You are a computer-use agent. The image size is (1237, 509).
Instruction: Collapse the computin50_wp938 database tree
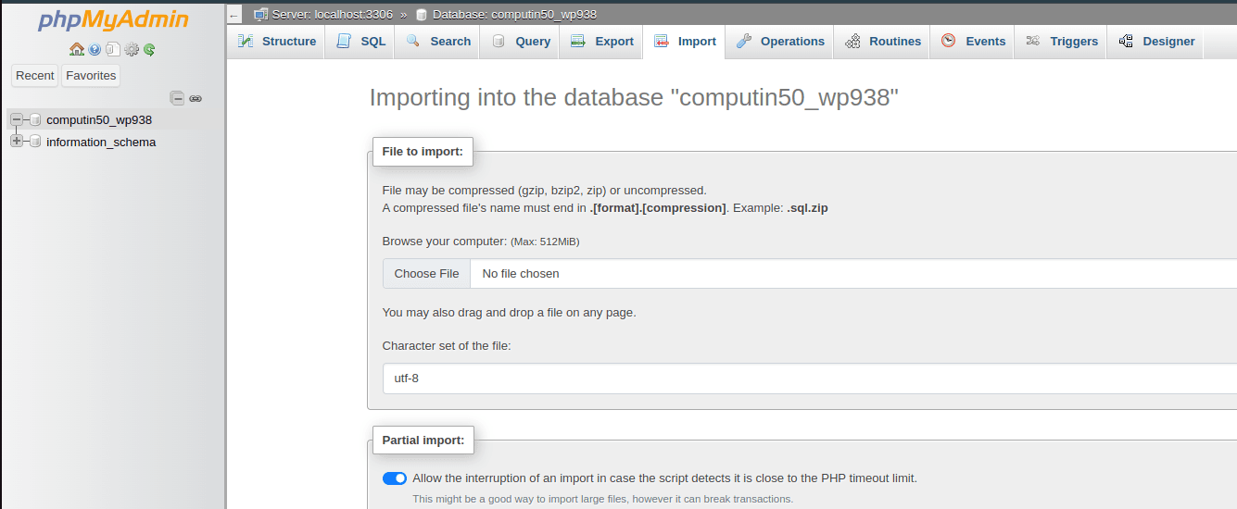tap(17, 119)
